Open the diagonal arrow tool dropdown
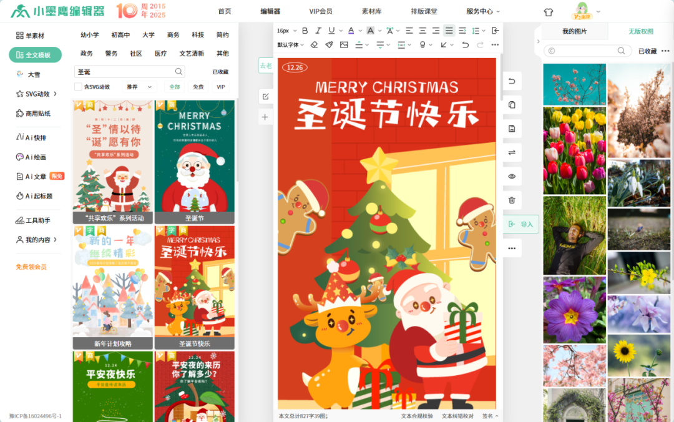 [444, 45]
